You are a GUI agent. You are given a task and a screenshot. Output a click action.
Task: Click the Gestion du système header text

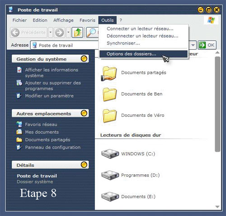click(x=42, y=59)
